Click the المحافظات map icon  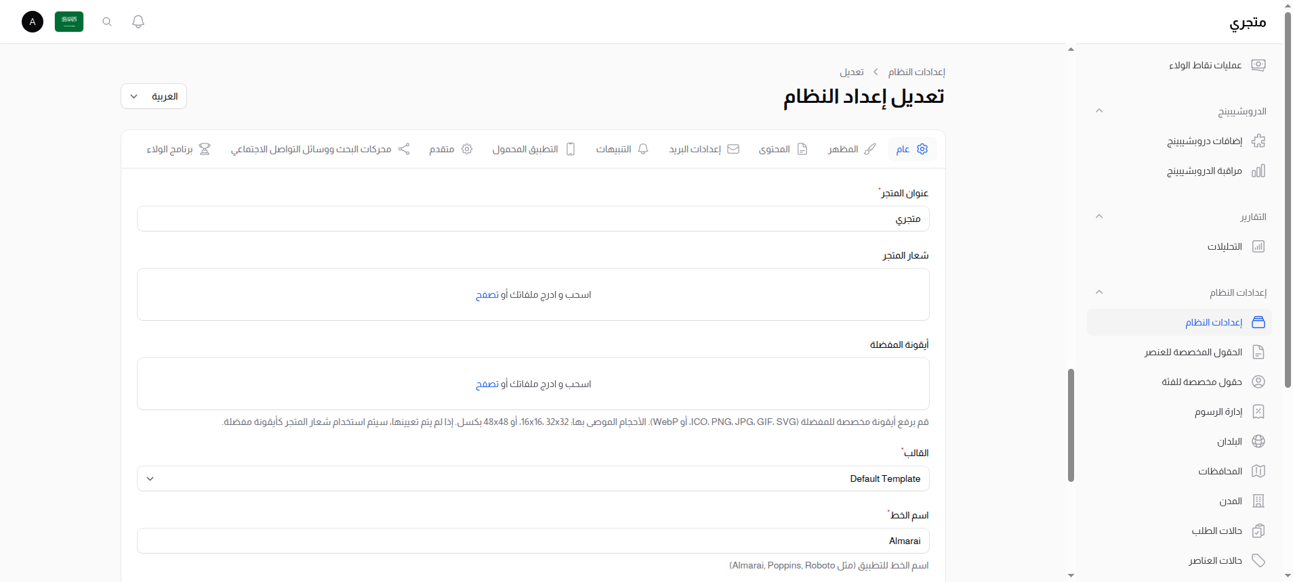tap(1258, 471)
